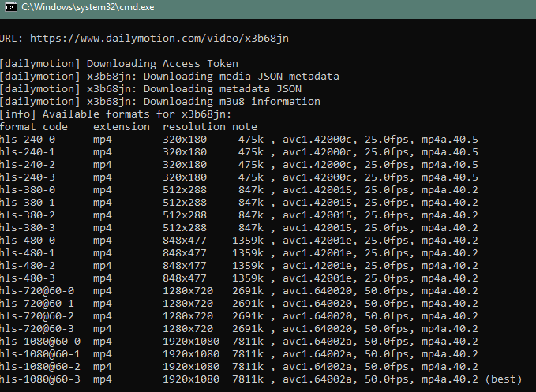
Task: Click the 'note' column header
Action: click(245, 127)
